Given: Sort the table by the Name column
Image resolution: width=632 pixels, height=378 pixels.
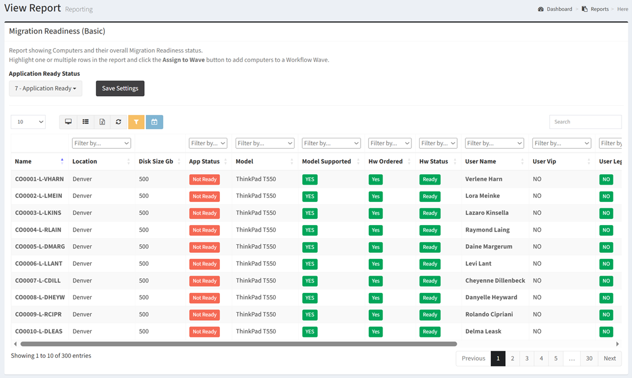Looking at the screenshot, I should point(38,162).
